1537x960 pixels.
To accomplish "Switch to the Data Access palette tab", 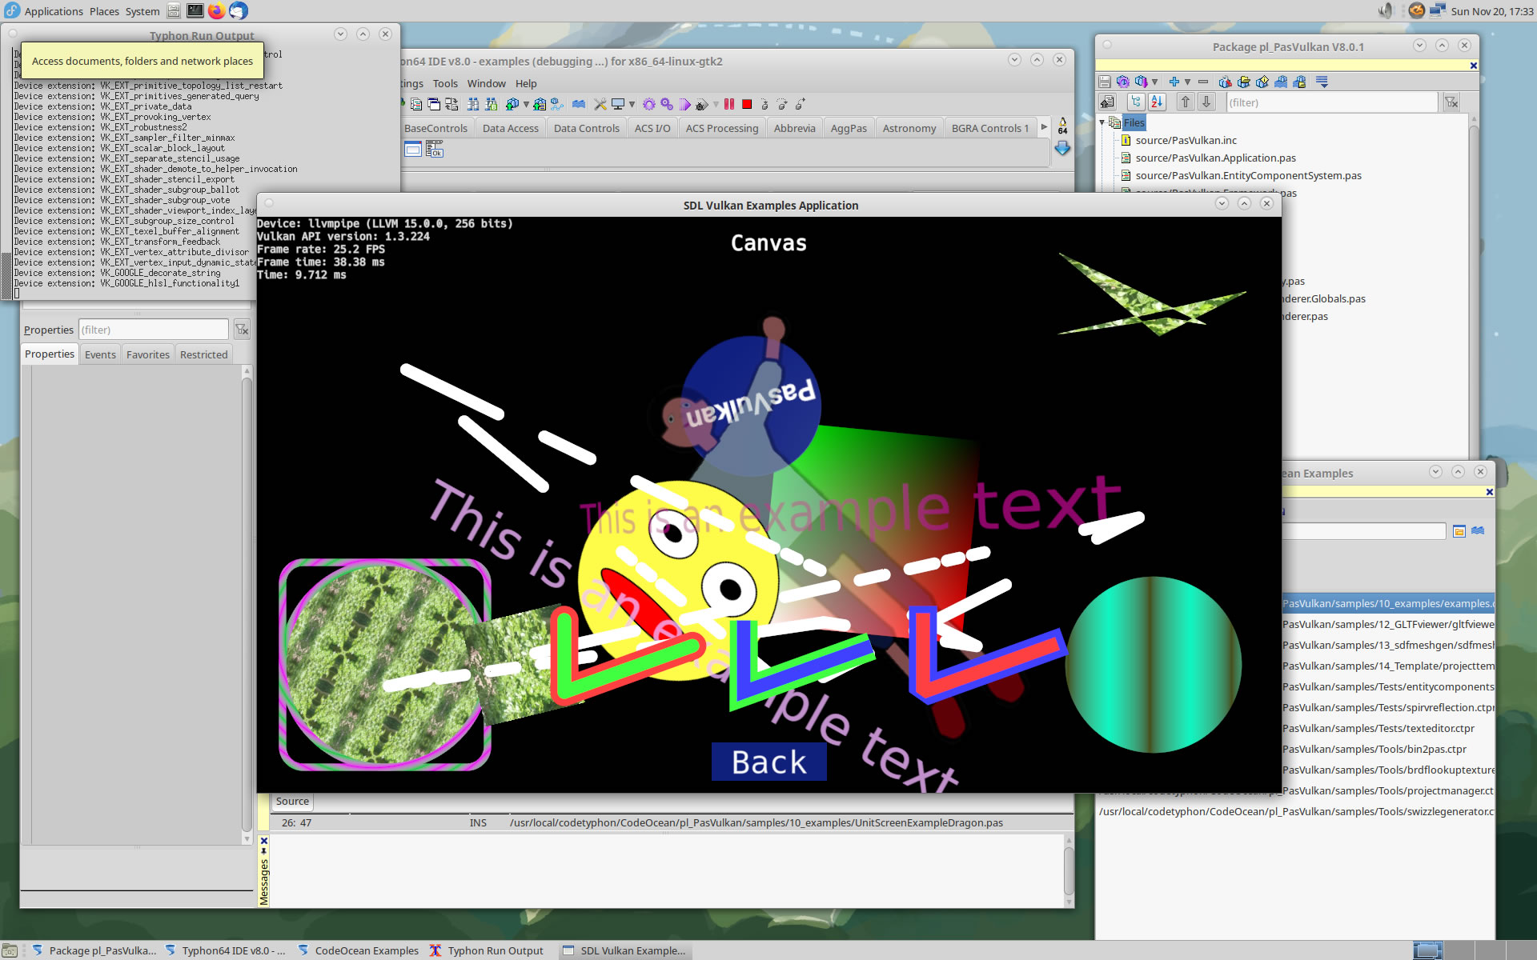I will (511, 128).
